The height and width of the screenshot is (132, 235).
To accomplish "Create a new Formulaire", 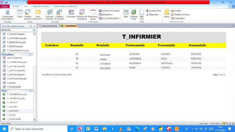I will (x=71, y=14).
